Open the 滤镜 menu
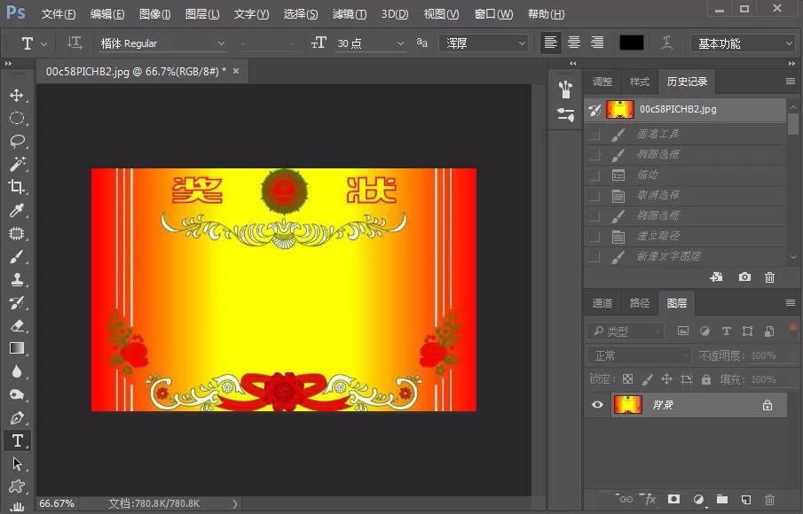 tap(350, 14)
